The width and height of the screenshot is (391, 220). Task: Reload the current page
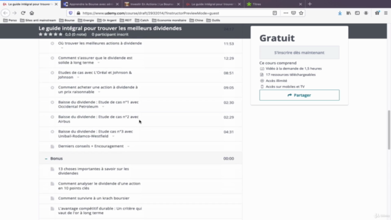(23, 13)
